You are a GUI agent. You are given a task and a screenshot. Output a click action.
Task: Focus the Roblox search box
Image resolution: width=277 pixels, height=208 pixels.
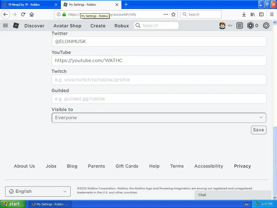[x=156, y=25]
